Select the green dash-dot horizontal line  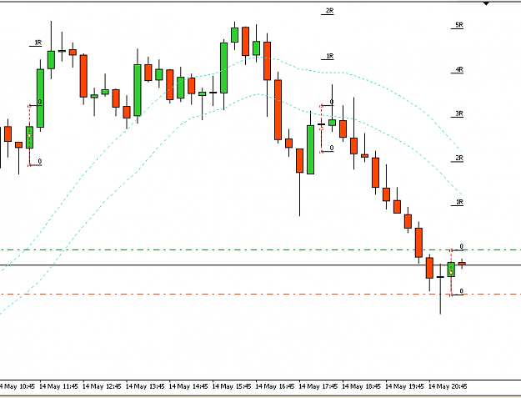(x=260, y=249)
